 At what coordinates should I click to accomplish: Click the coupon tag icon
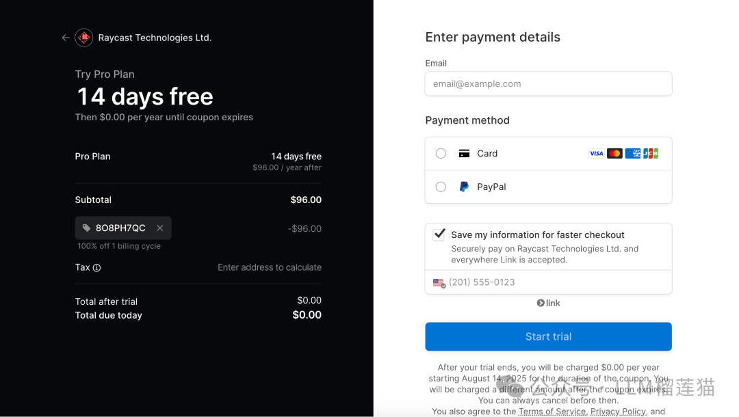(86, 228)
